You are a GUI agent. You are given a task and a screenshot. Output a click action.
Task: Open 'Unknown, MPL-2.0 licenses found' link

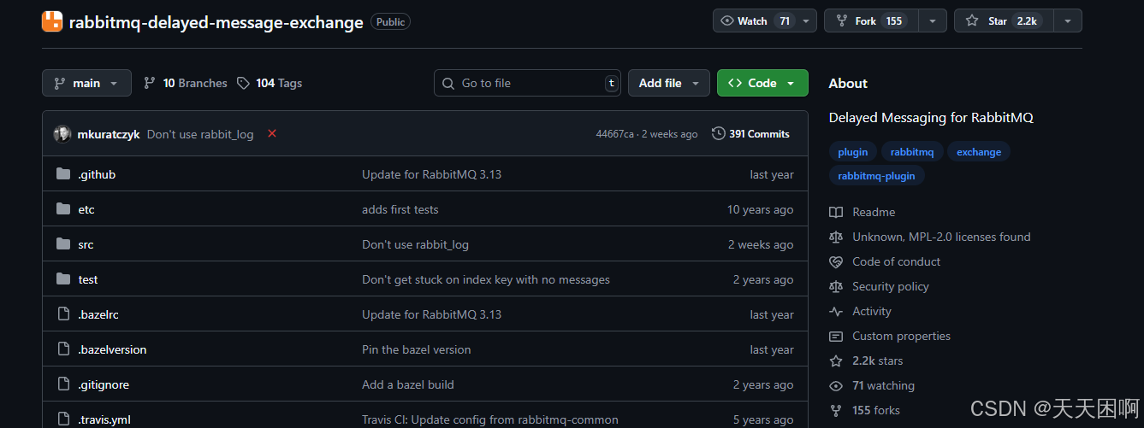coord(930,237)
